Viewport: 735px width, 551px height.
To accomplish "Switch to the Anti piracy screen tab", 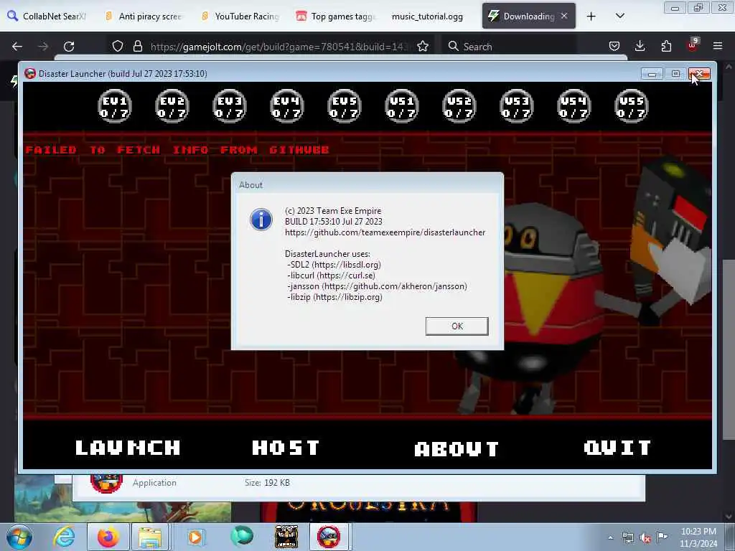I will click(x=144, y=17).
